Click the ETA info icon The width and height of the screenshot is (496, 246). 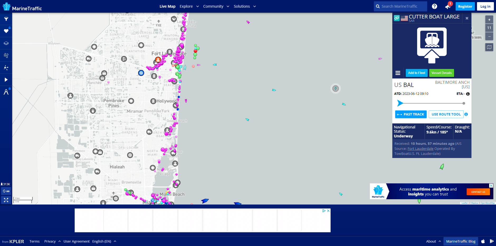468,94
